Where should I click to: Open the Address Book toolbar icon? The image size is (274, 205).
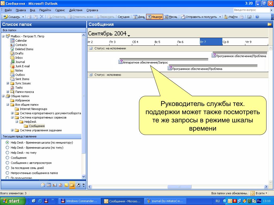click(x=249, y=17)
